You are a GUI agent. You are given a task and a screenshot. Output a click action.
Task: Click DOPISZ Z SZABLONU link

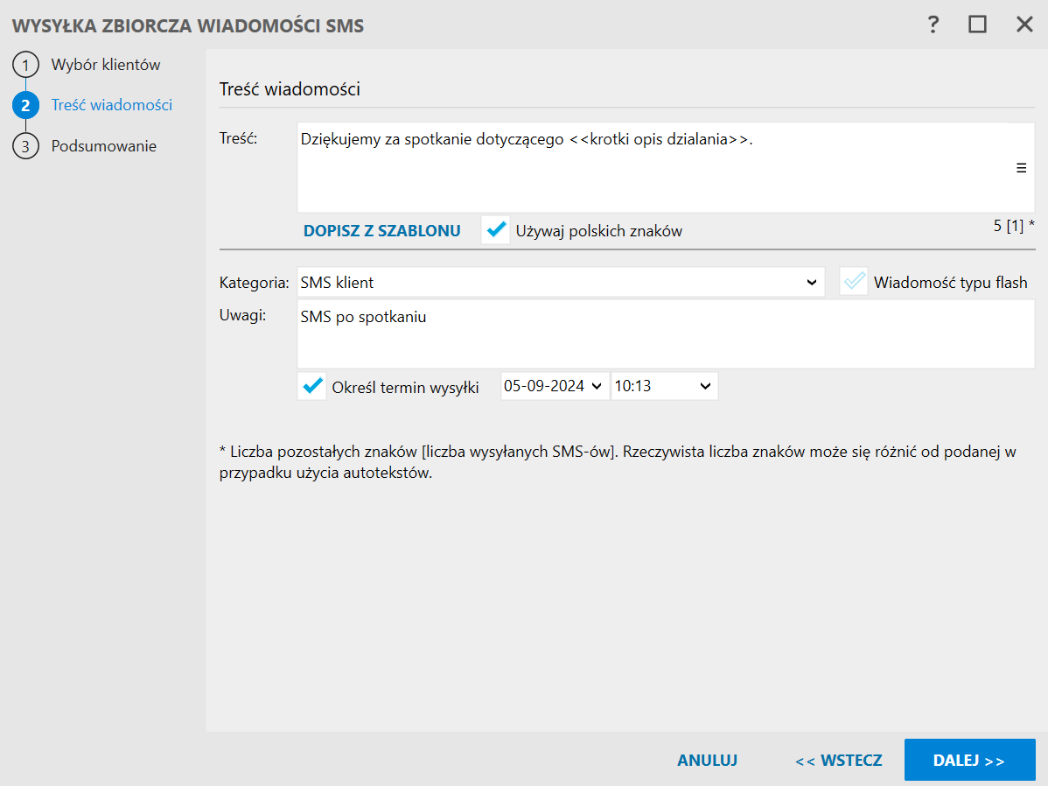tap(381, 231)
